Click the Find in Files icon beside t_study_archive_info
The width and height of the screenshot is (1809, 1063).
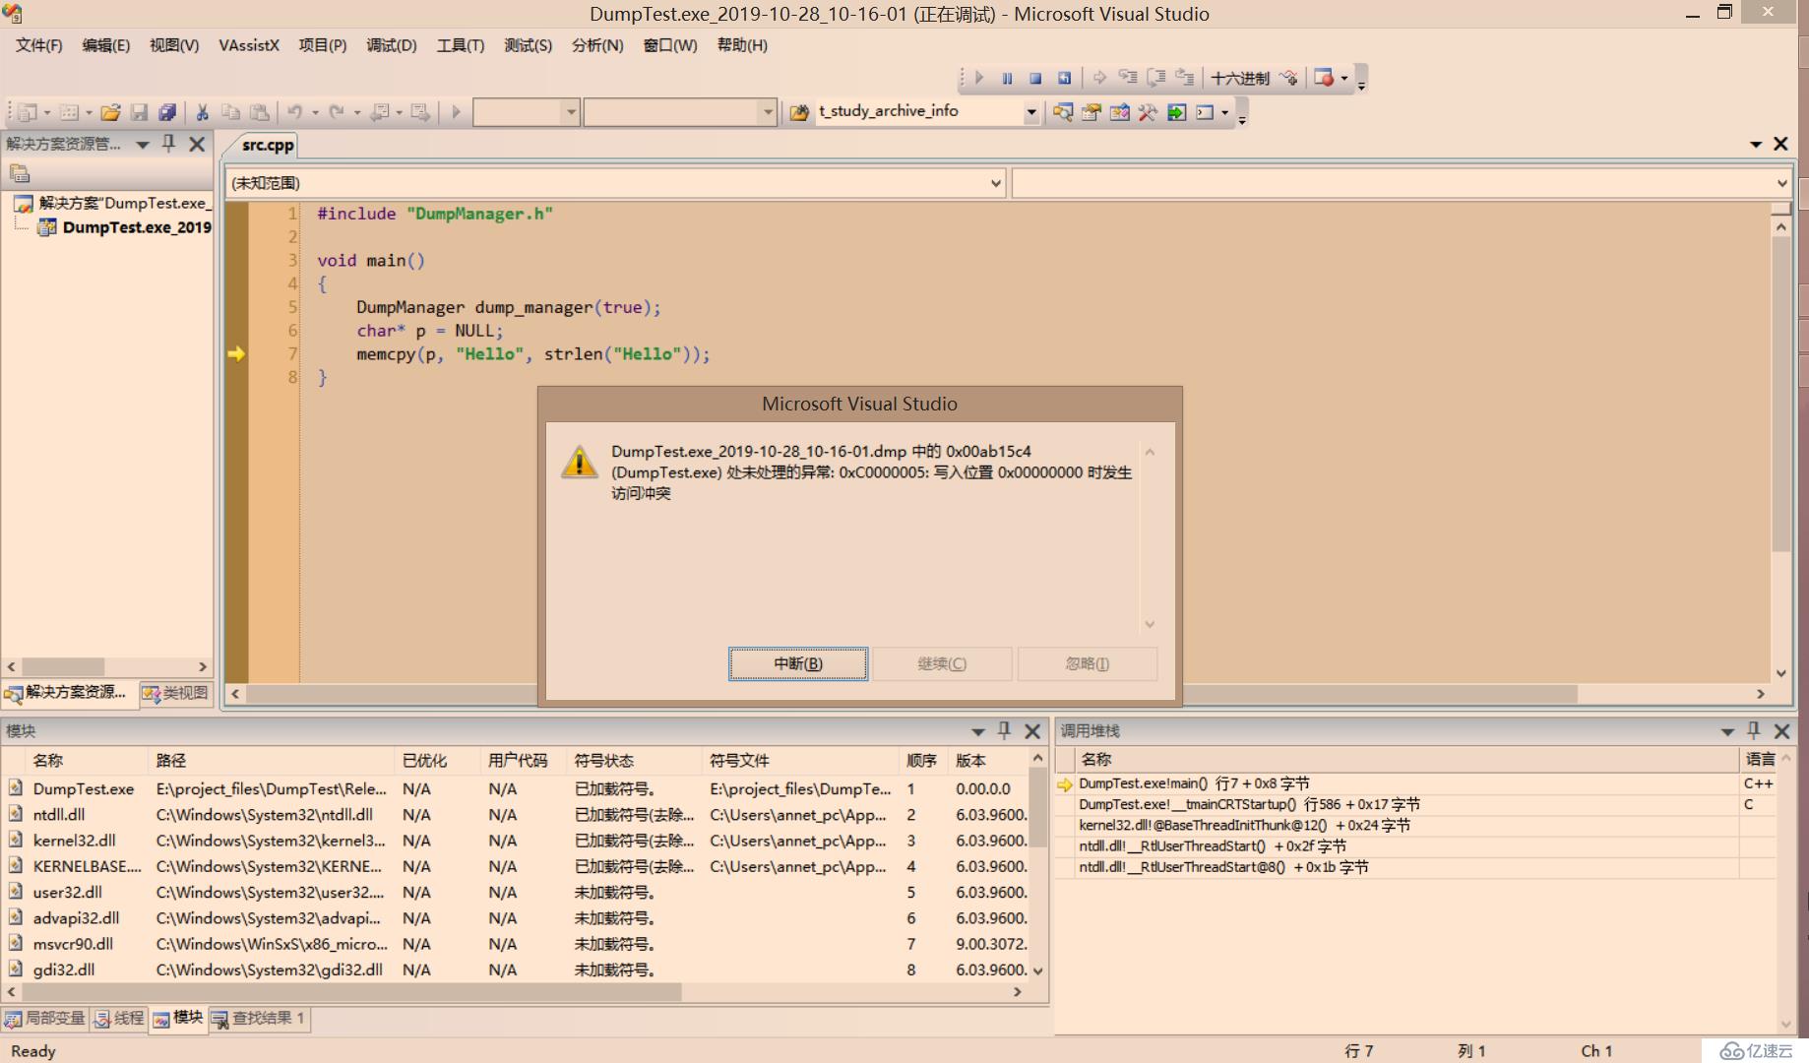[x=799, y=112]
